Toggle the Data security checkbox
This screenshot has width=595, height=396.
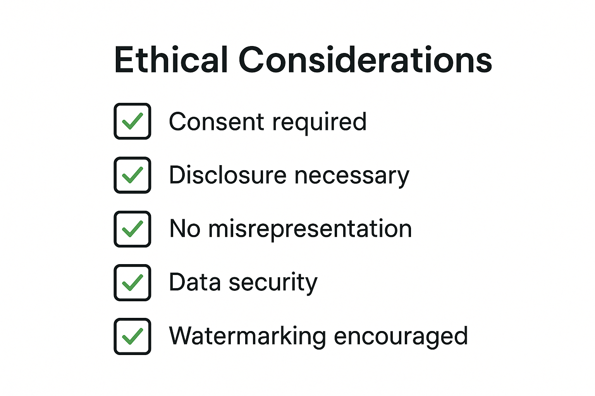pos(132,283)
